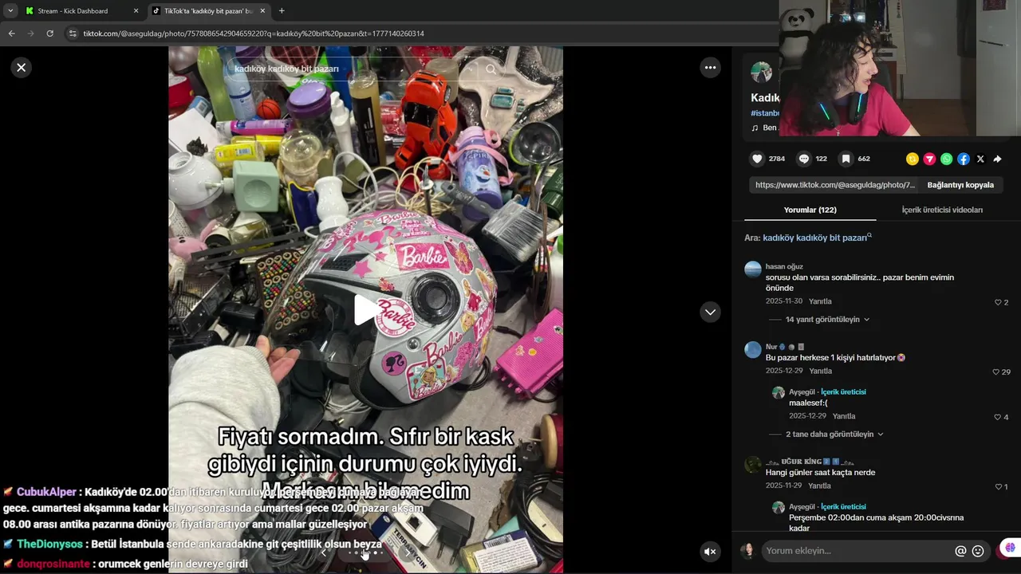Like hasan oğuz's comment
The height and width of the screenshot is (574, 1021).
point(998,302)
